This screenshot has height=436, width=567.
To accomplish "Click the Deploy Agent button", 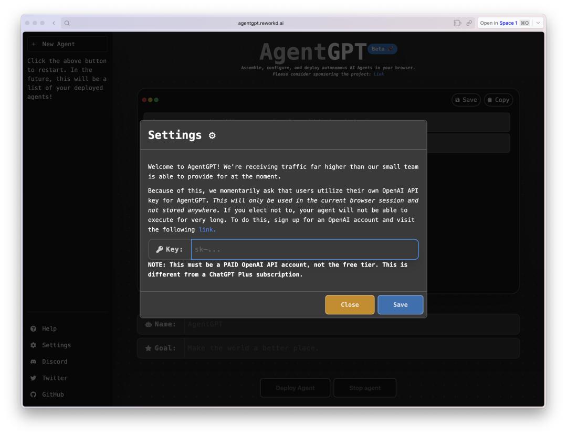I will coord(295,388).
